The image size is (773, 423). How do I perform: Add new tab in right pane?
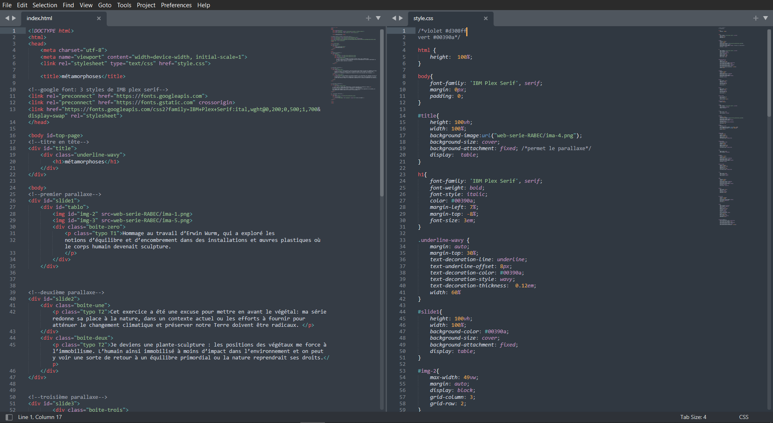(x=756, y=18)
